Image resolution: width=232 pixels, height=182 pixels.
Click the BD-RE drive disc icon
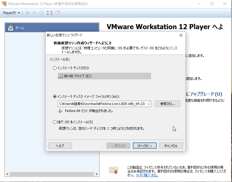click(61, 76)
